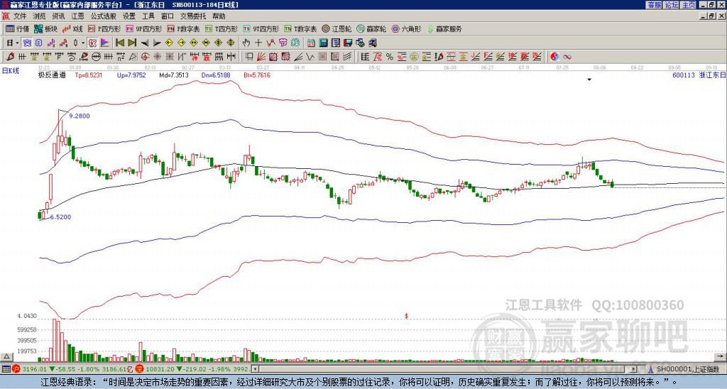Click the 600113 浙江东日 stock label
727x389 pixels.
pyautogui.click(x=699, y=75)
